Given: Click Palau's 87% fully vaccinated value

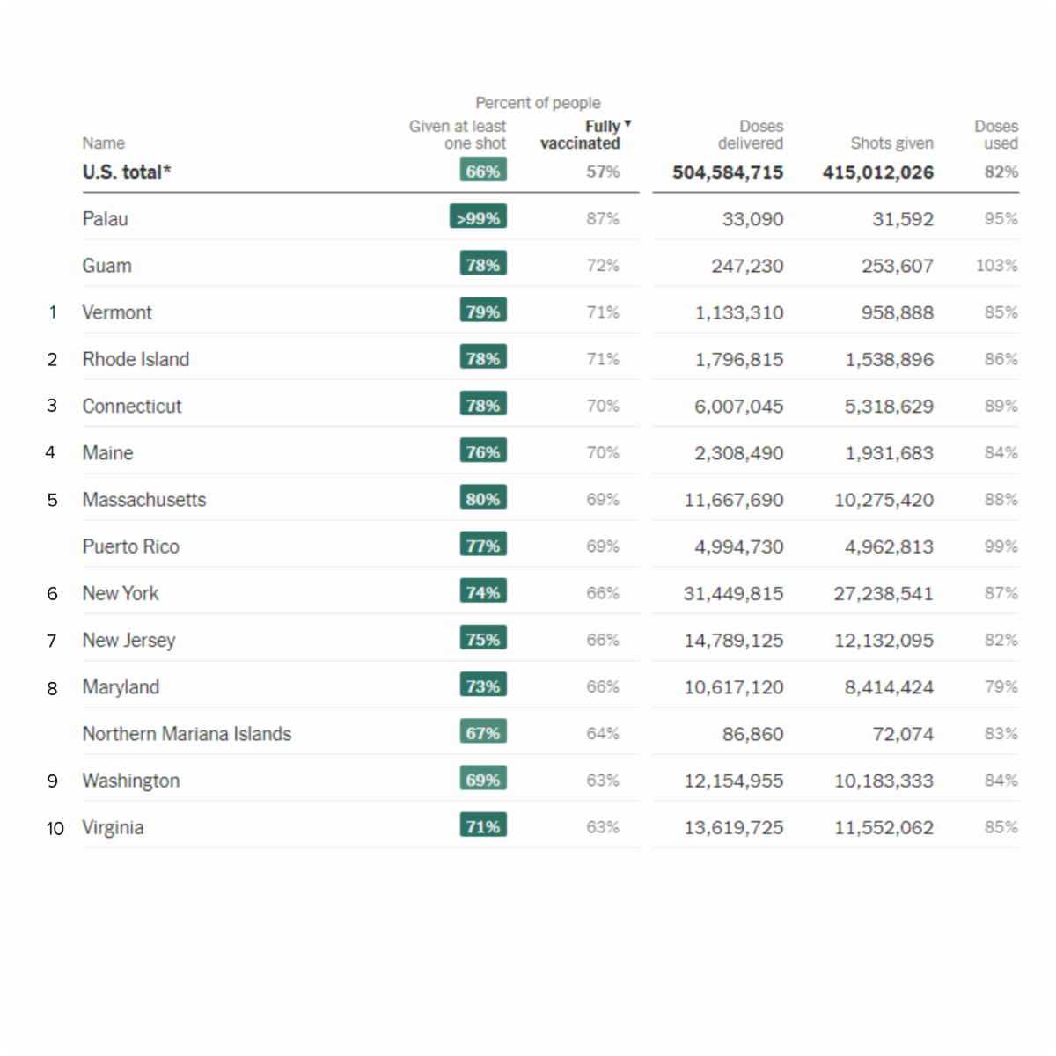Looking at the screenshot, I should pyautogui.click(x=603, y=218).
